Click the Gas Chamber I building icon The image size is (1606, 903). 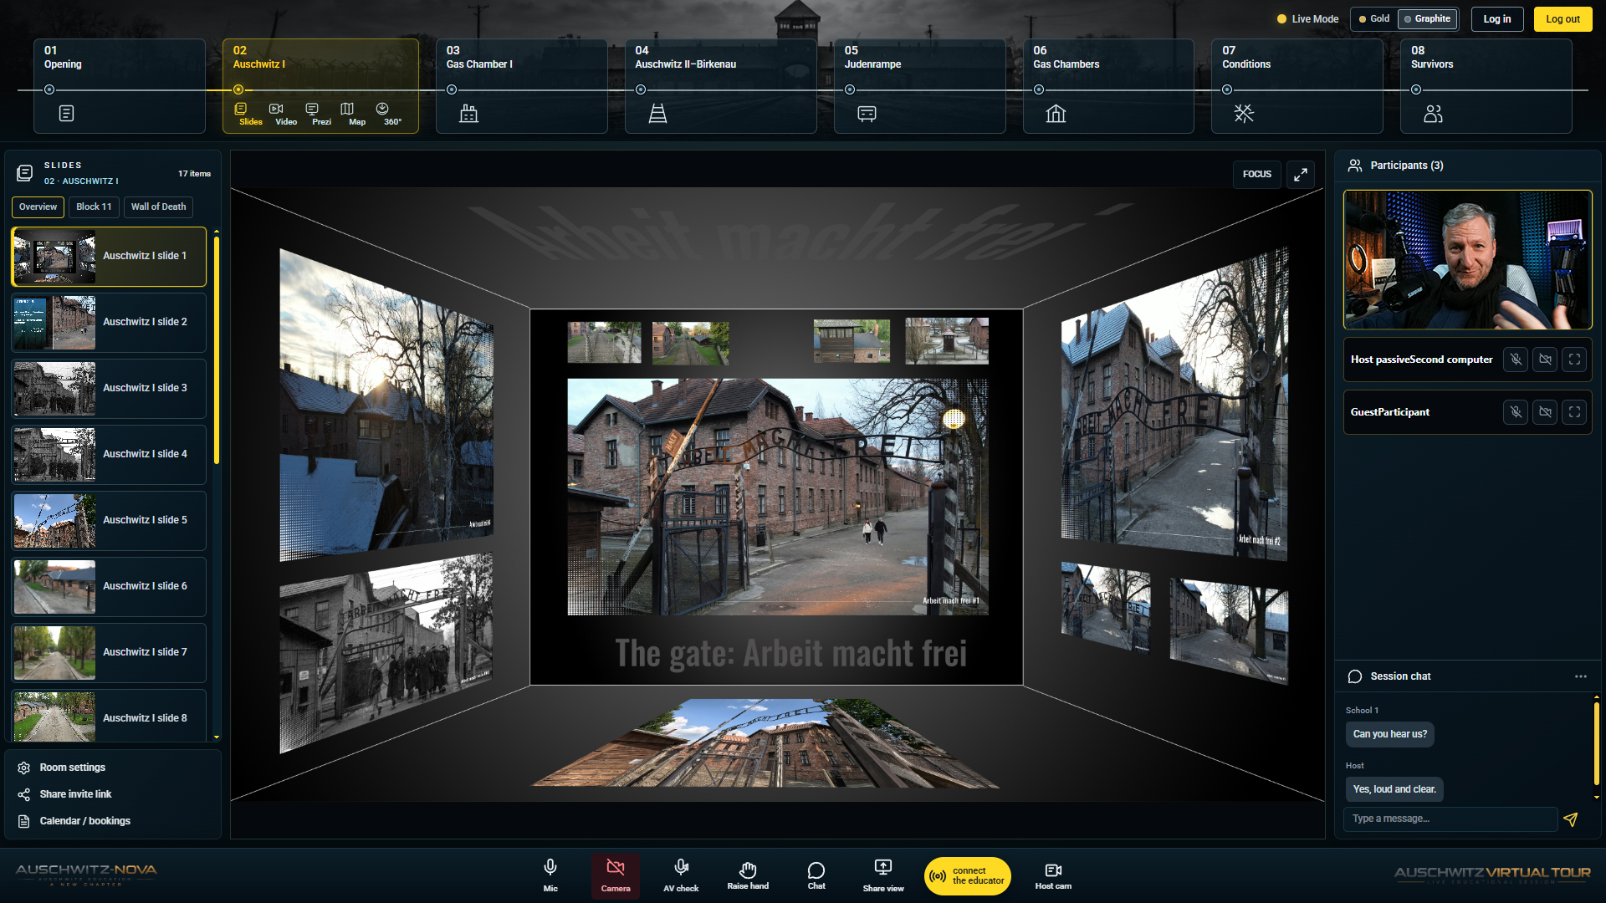(x=469, y=114)
